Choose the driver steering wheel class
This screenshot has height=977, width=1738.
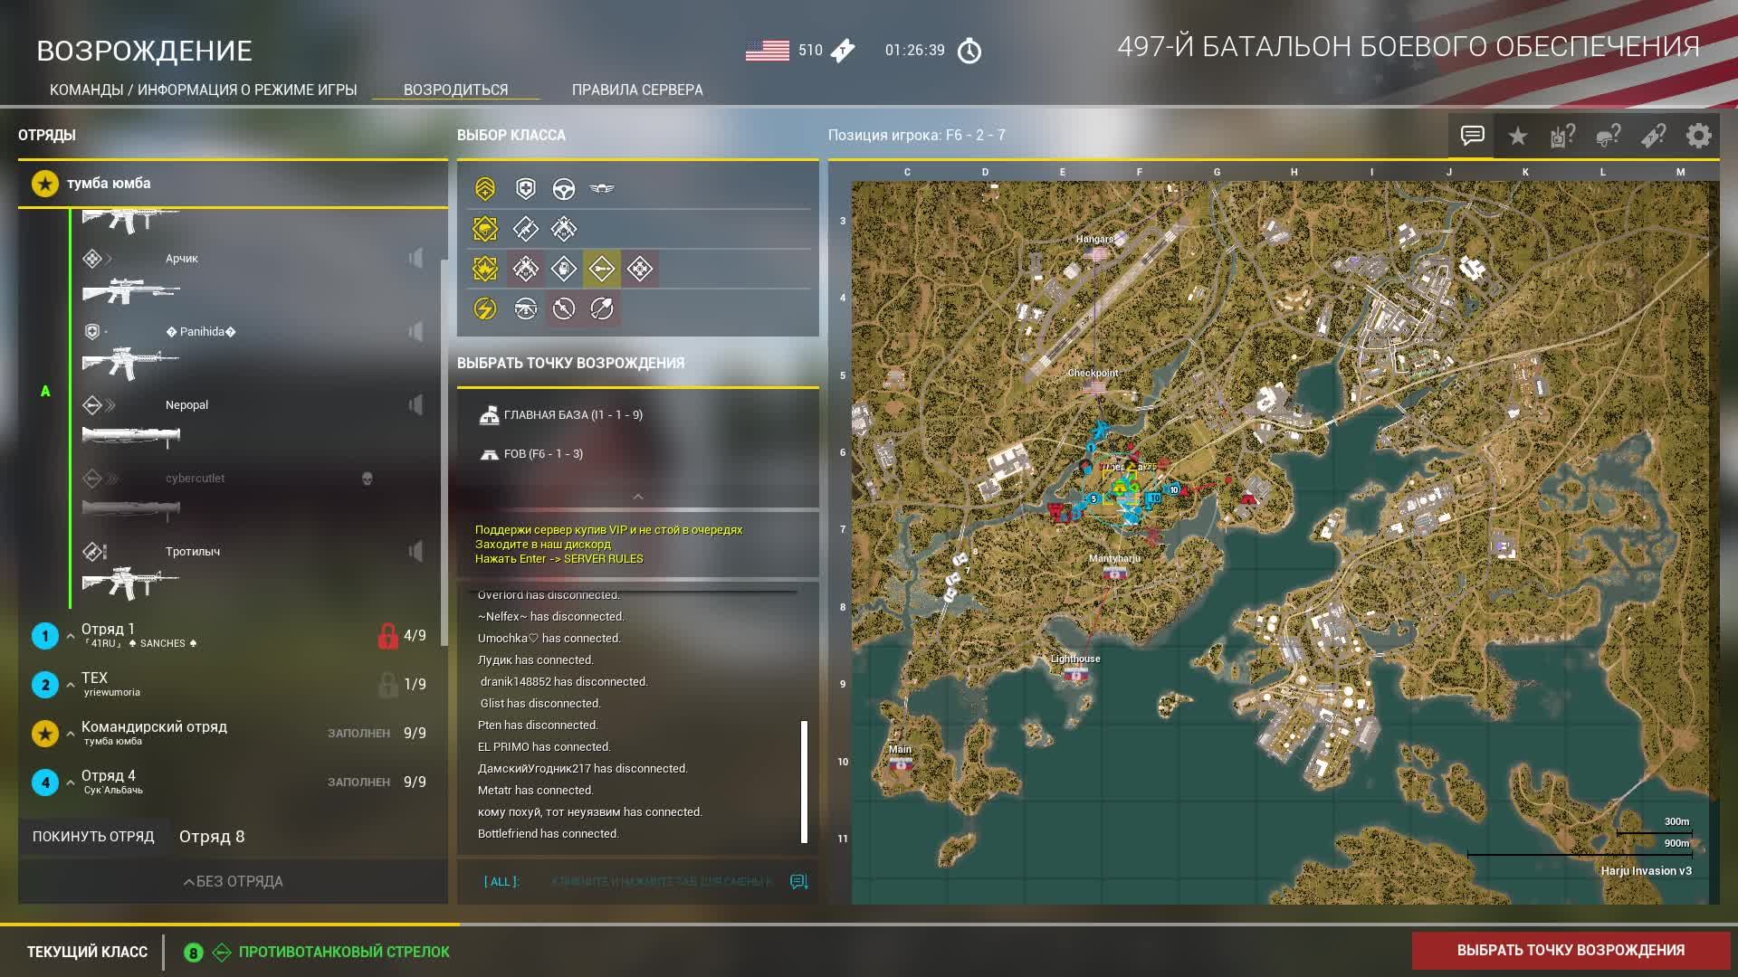pyautogui.click(x=563, y=188)
